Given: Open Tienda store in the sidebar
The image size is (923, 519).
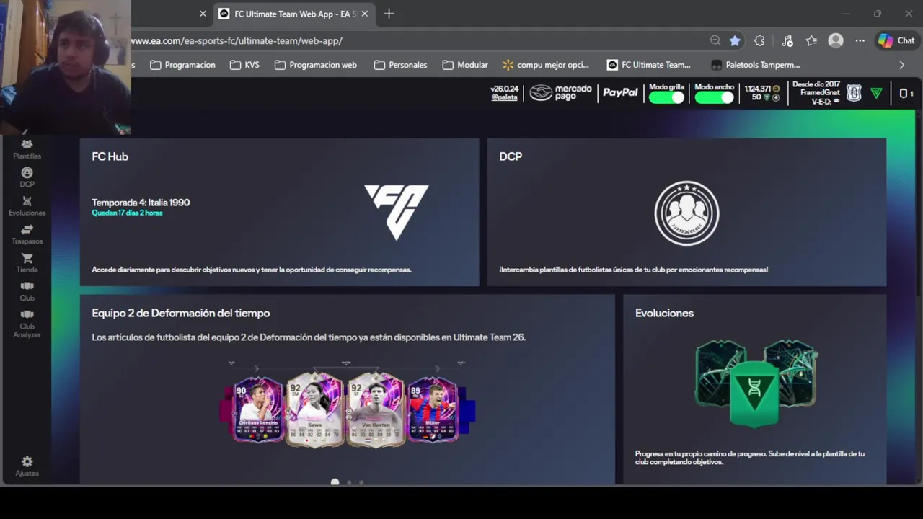Looking at the screenshot, I should (27, 262).
